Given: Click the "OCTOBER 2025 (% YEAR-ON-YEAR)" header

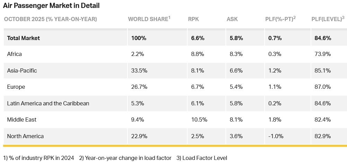Looking at the screenshot, I should (x=51, y=19).
